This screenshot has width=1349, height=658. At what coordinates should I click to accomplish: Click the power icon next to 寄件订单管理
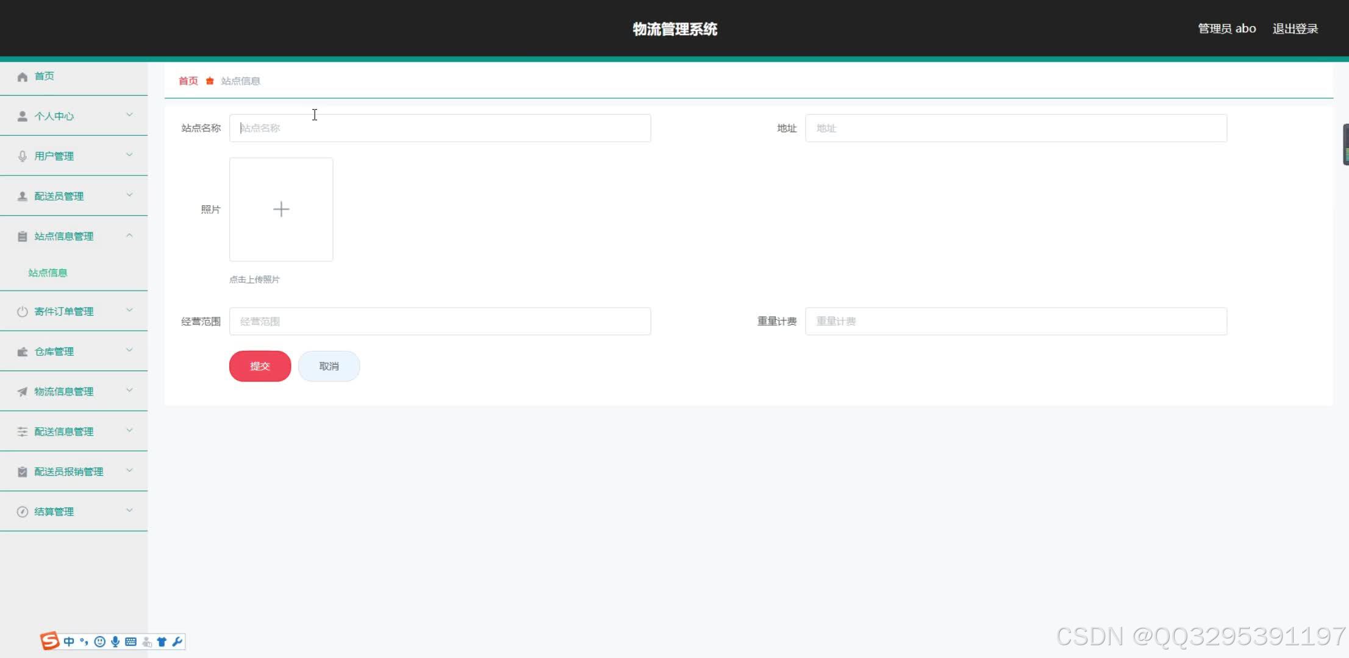(23, 312)
